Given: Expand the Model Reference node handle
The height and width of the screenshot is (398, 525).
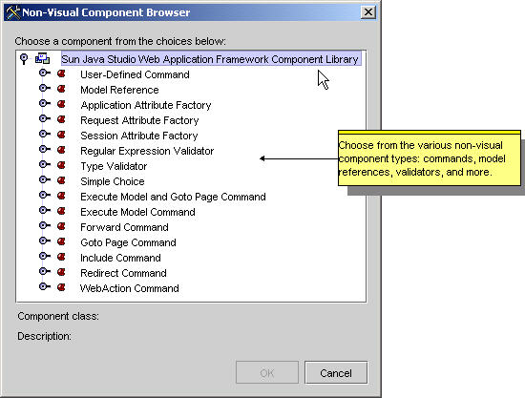Looking at the screenshot, I should tap(45, 88).
